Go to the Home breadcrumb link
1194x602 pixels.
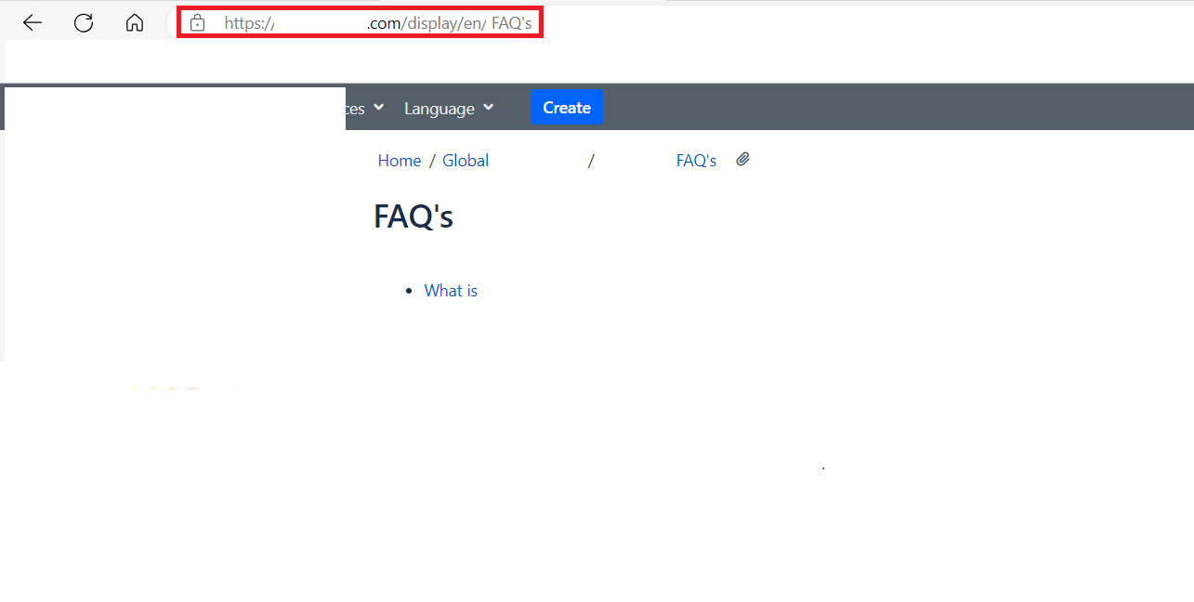400,161
